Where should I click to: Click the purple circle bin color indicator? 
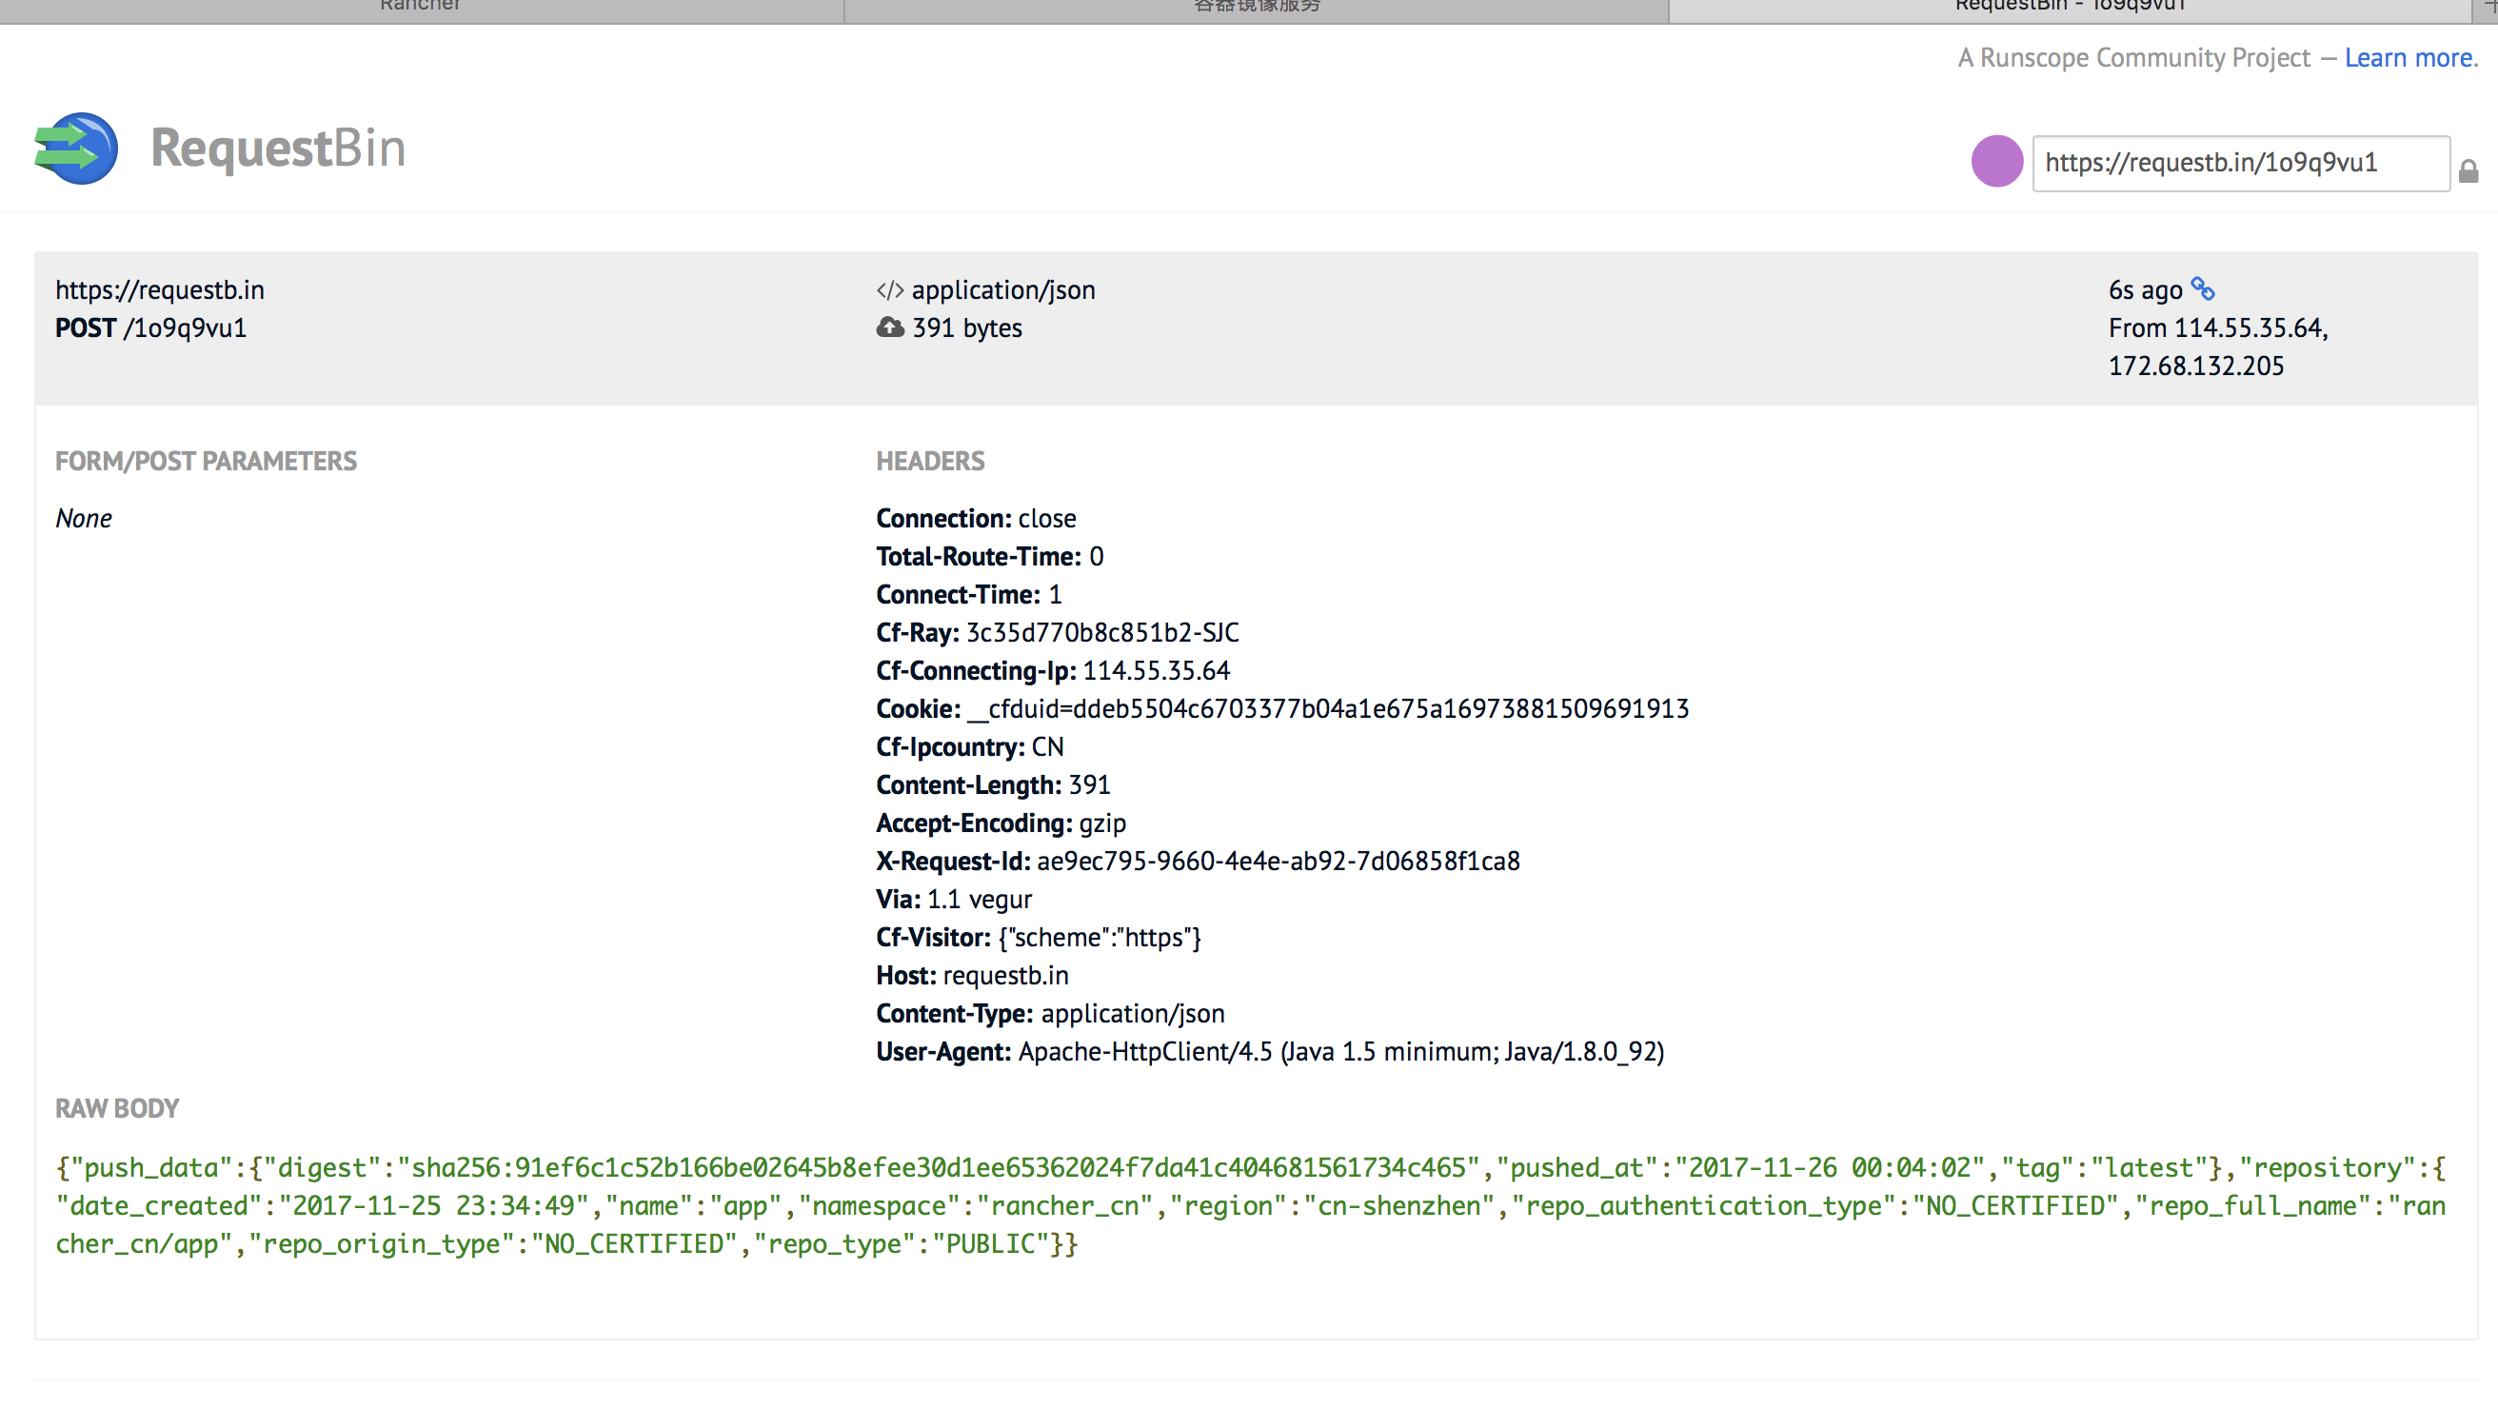1995,162
